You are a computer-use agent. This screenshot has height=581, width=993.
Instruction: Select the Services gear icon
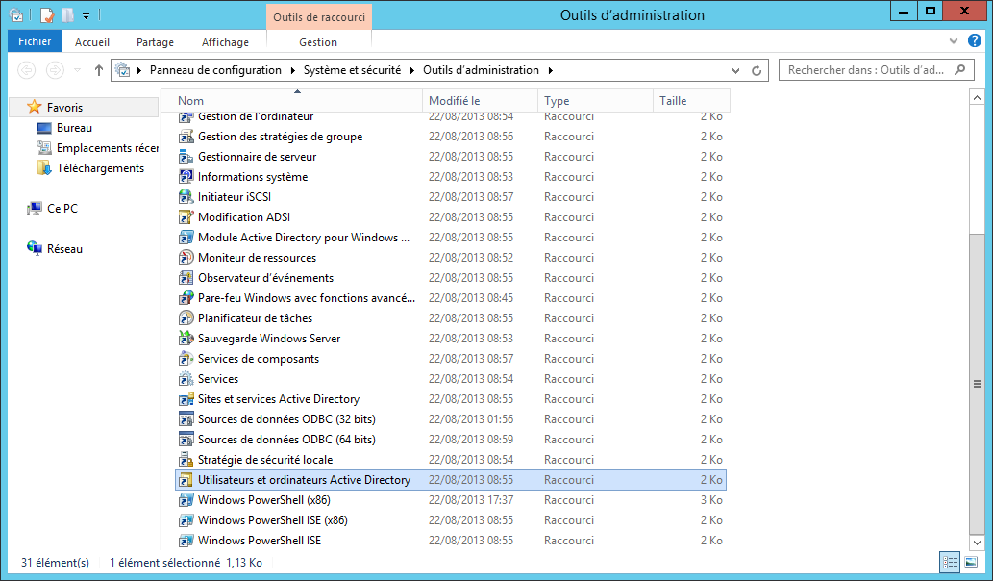(186, 379)
